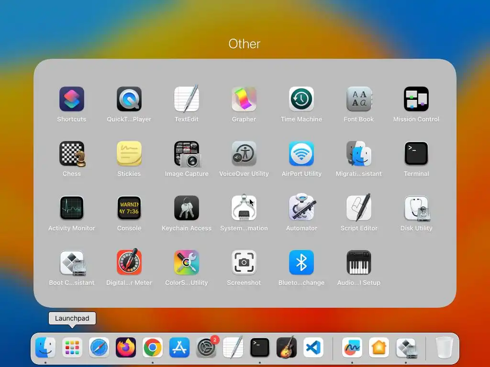The width and height of the screenshot is (490, 367).
Task: Open Google Chrome from the Dock
Action: tap(153, 347)
